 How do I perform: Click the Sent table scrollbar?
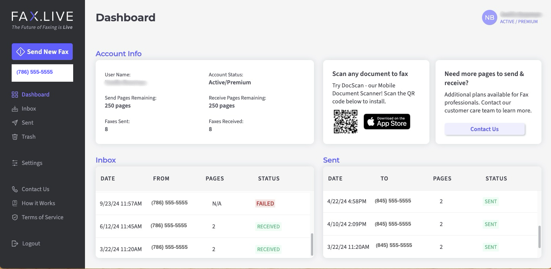pyautogui.click(x=540, y=237)
